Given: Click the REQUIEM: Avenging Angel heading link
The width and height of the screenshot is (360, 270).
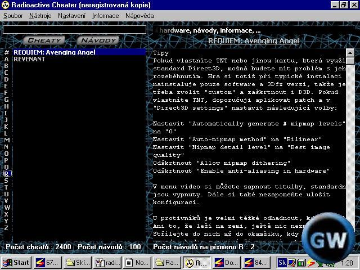Looking at the screenshot, I should pos(254,41).
